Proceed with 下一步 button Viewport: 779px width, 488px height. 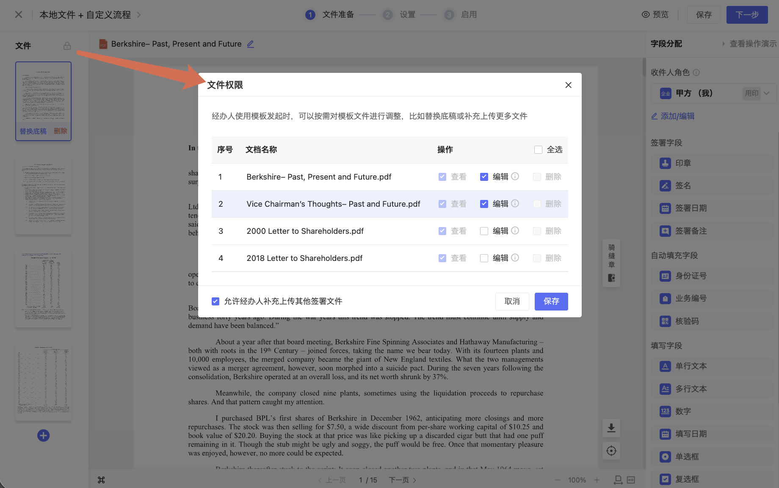pos(747,15)
